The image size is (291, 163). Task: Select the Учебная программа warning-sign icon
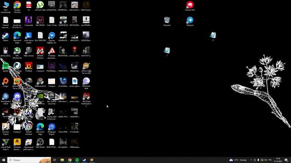(x=52, y=53)
